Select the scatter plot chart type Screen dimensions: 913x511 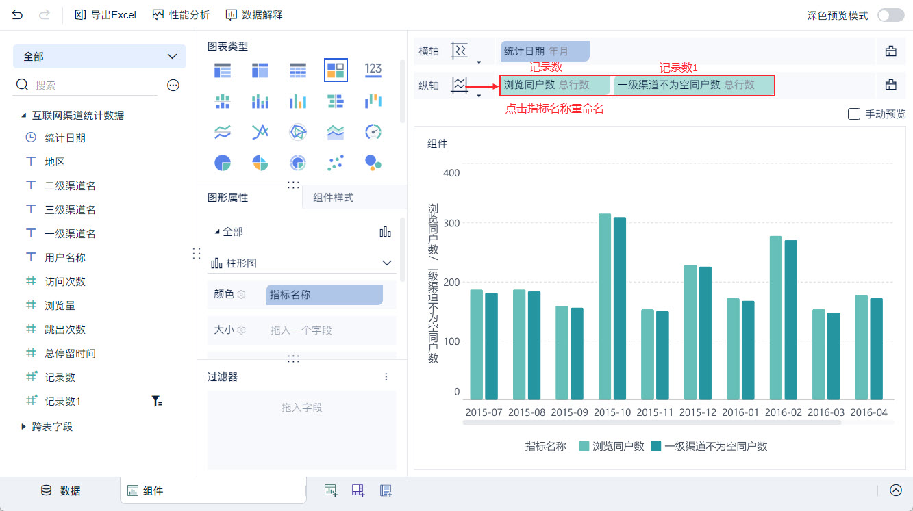(x=336, y=163)
